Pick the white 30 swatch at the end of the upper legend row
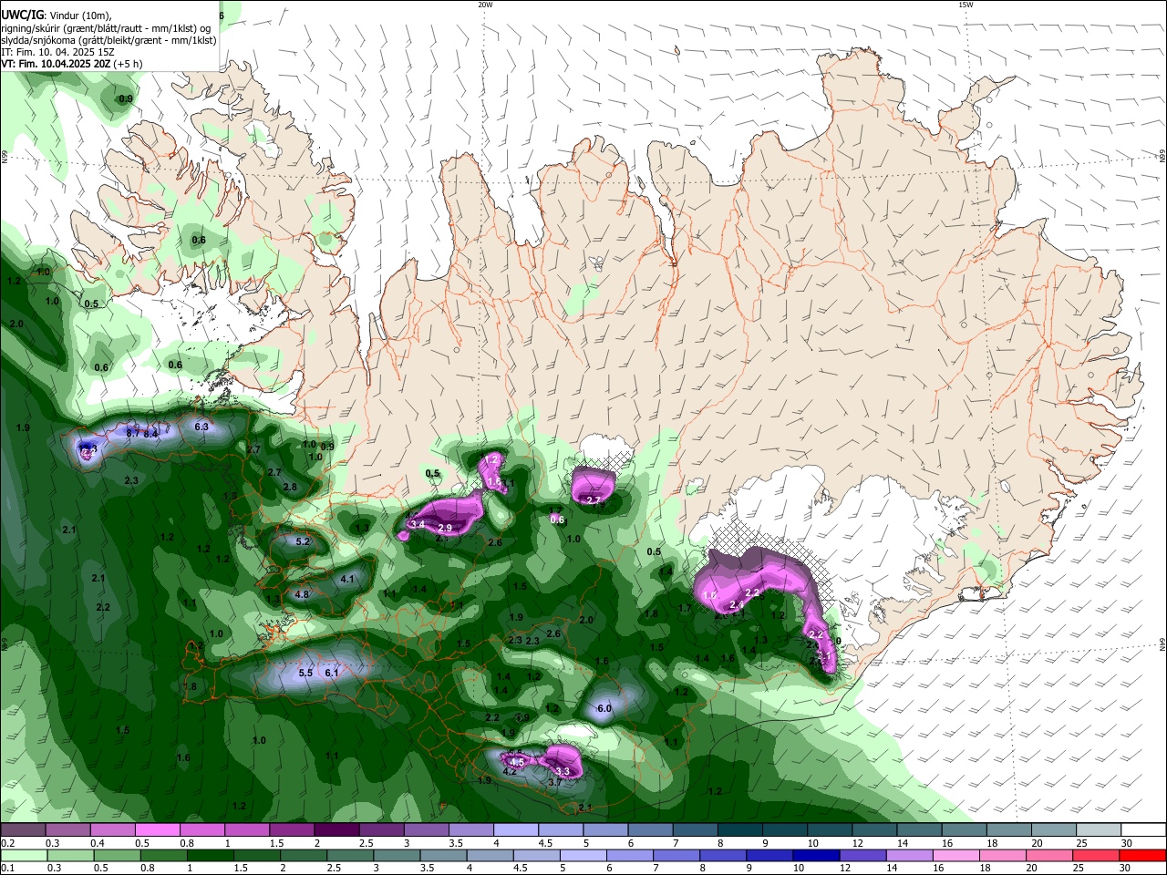This screenshot has width=1167, height=875. 1144,830
